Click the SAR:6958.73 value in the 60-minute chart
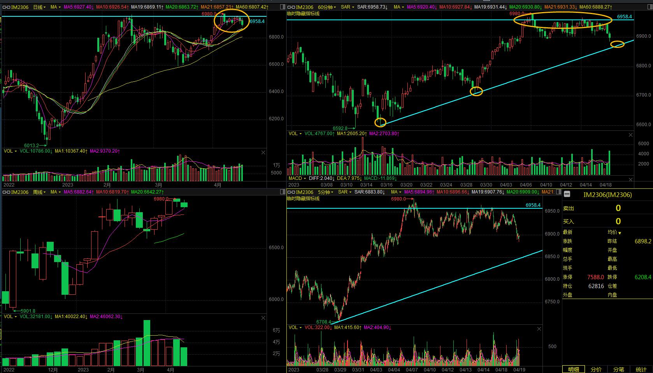Image resolution: width=653 pixels, height=373 pixels. point(373,7)
